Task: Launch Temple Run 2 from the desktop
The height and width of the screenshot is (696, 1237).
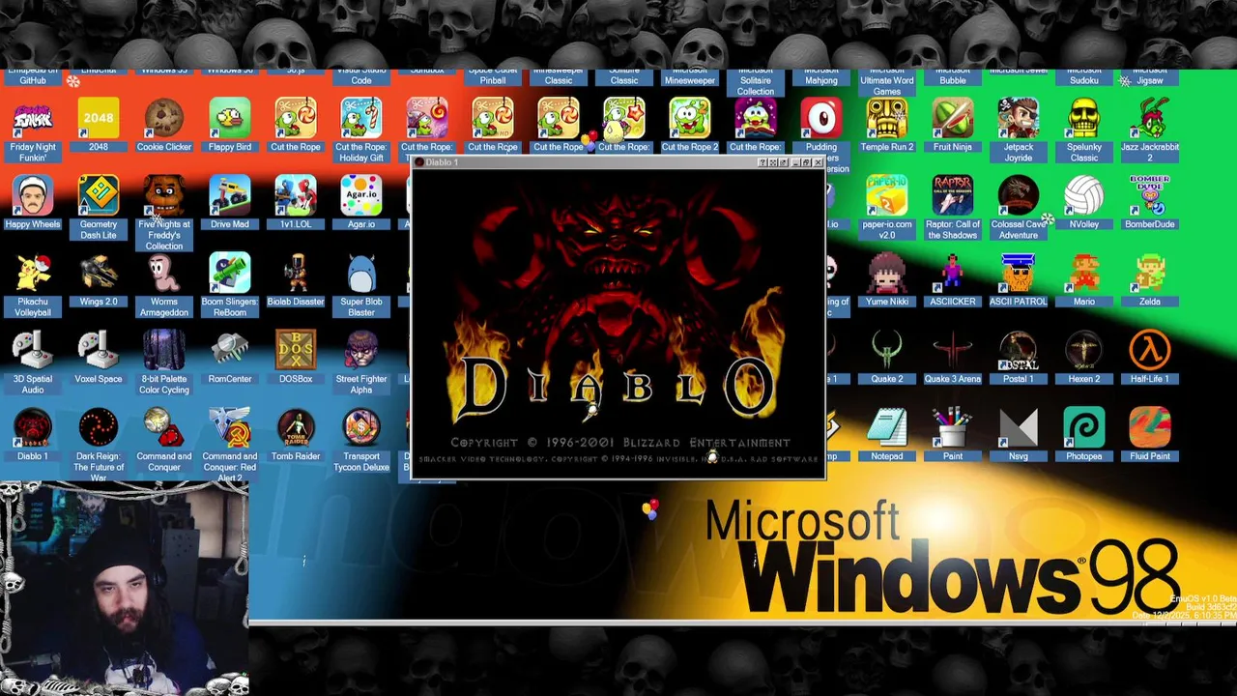Action: 887,119
